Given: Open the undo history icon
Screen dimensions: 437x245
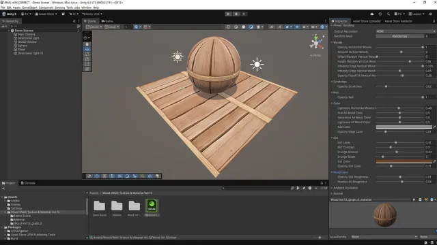Looking at the screenshot, I should (380, 14).
